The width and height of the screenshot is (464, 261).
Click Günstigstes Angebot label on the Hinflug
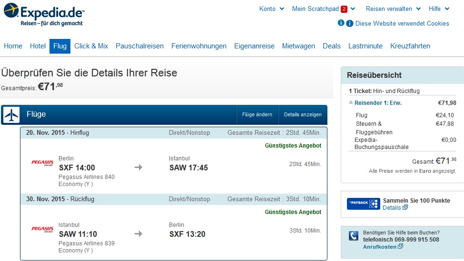click(x=293, y=145)
